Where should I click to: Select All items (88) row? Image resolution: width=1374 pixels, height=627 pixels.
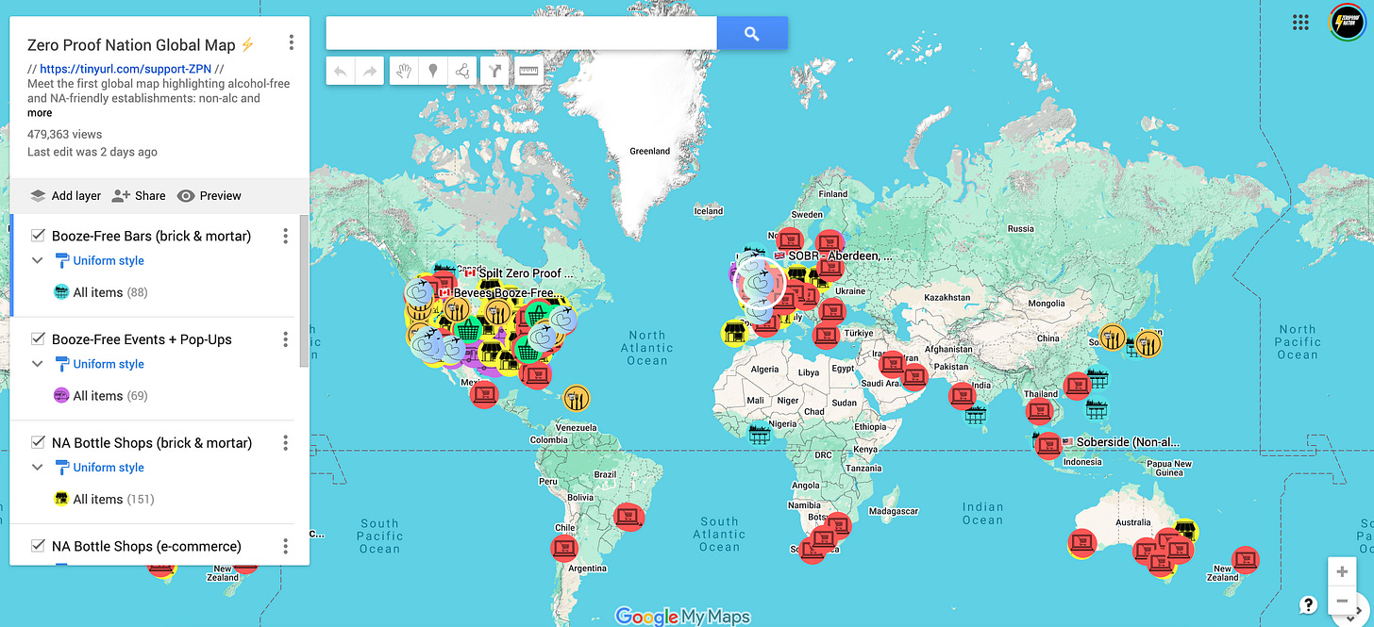[102, 292]
